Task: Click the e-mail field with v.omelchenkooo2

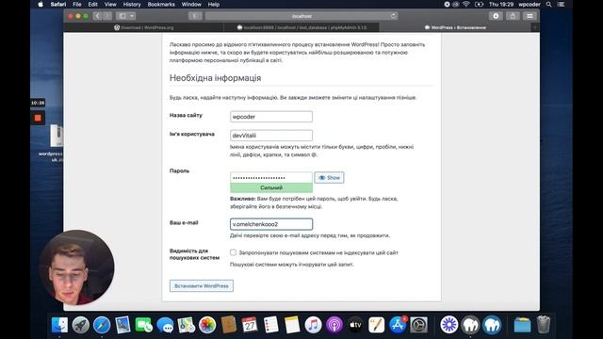Action: (271, 224)
